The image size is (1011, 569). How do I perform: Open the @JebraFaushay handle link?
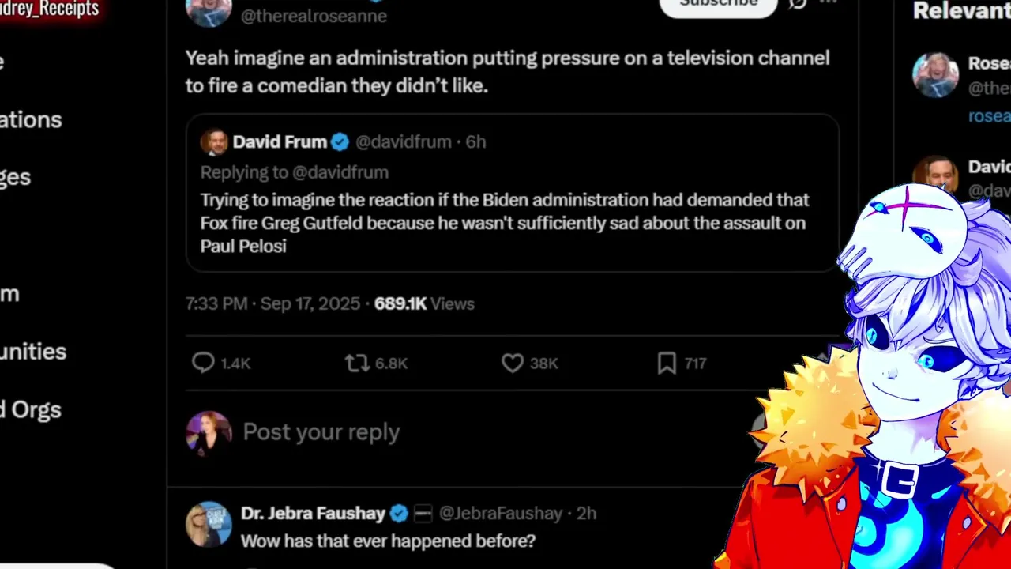click(501, 514)
